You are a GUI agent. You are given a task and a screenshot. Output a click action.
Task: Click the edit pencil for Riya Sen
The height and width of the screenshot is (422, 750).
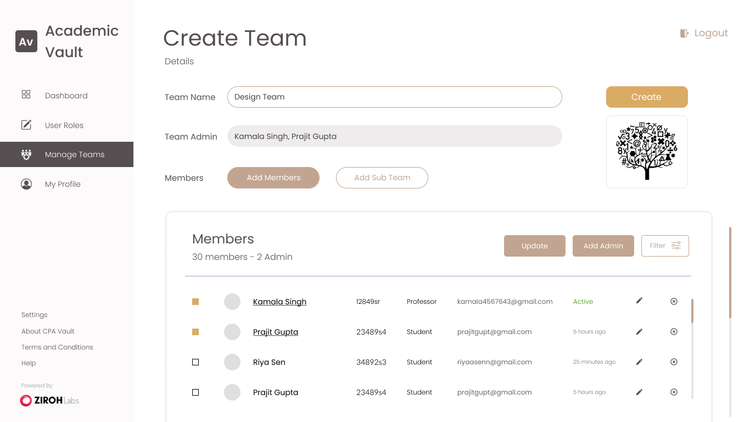pyautogui.click(x=639, y=362)
